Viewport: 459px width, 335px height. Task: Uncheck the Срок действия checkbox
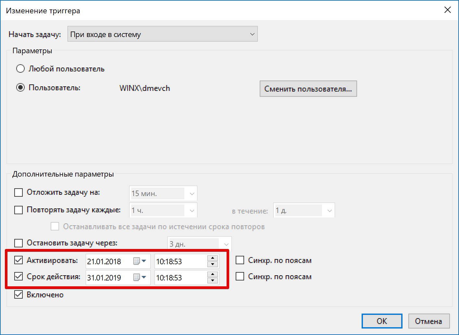click(x=19, y=276)
